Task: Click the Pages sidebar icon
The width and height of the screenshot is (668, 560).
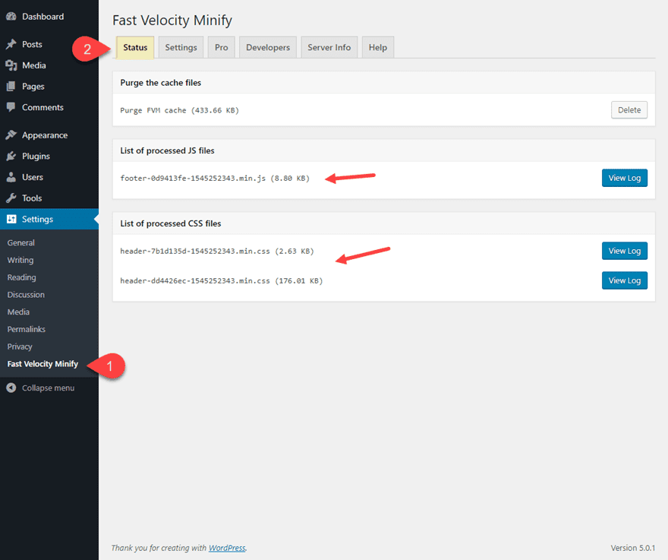Action: pyautogui.click(x=11, y=86)
